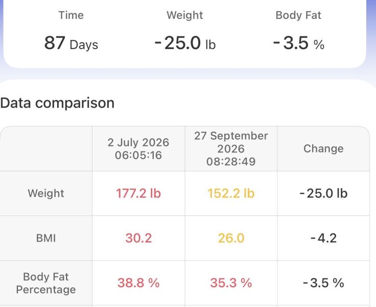The image size is (376, 307).
Task: Open the Body Fat Percentage row label
Action: click(x=46, y=283)
